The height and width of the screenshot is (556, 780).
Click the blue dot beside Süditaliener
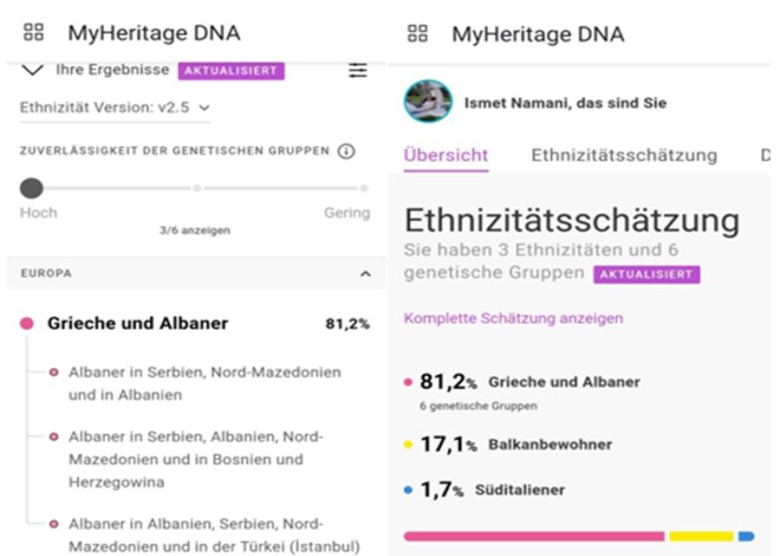click(408, 490)
